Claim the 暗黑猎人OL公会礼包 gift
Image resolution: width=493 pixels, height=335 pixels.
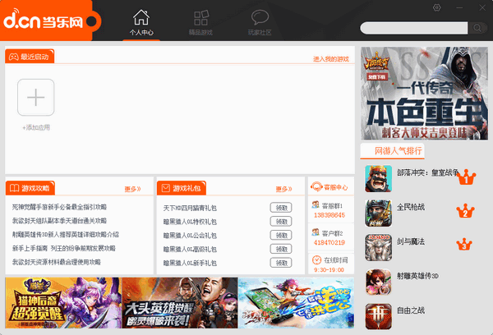[281, 236]
